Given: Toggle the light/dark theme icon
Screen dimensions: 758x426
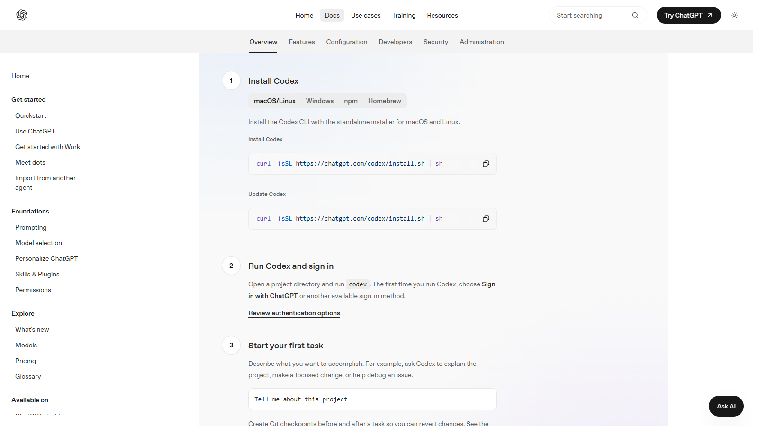Looking at the screenshot, I should pos(734,15).
